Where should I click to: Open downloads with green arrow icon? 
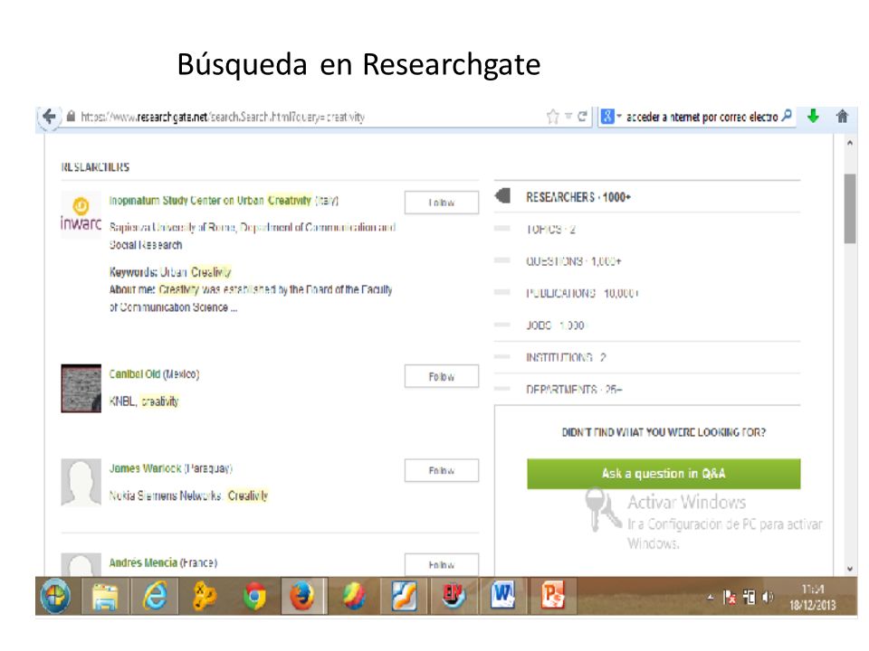(x=813, y=116)
